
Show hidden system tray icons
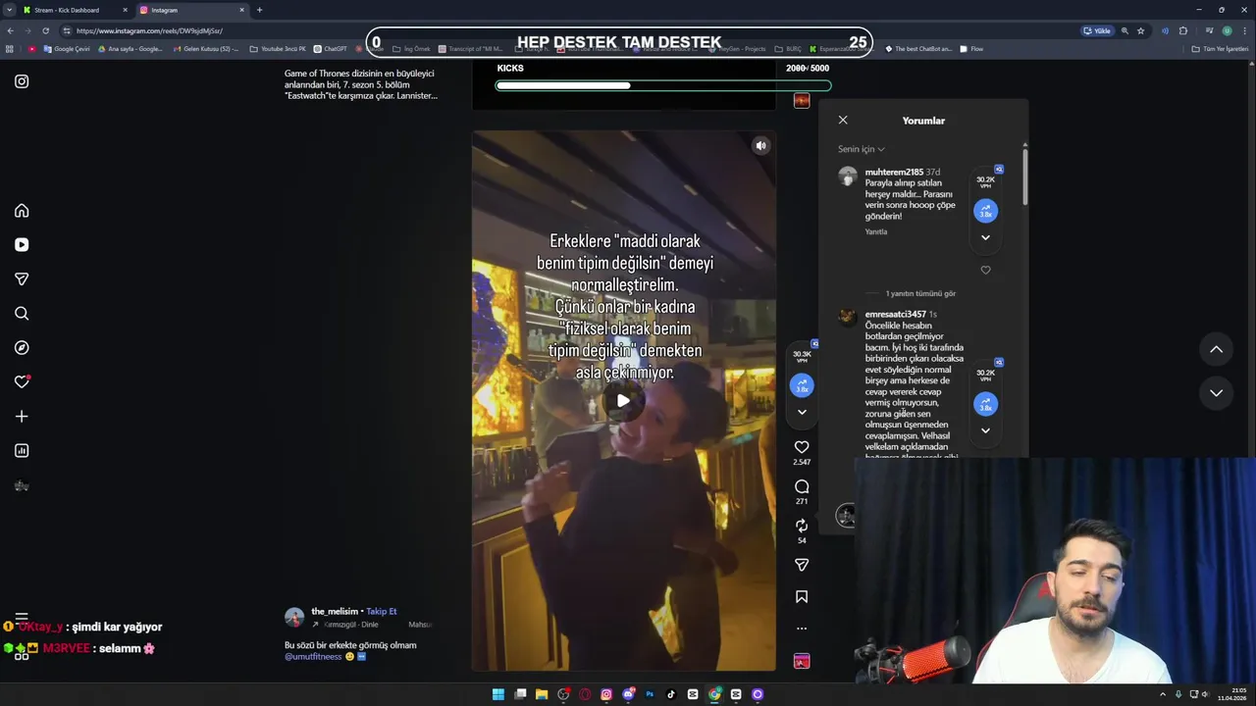tap(1163, 694)
